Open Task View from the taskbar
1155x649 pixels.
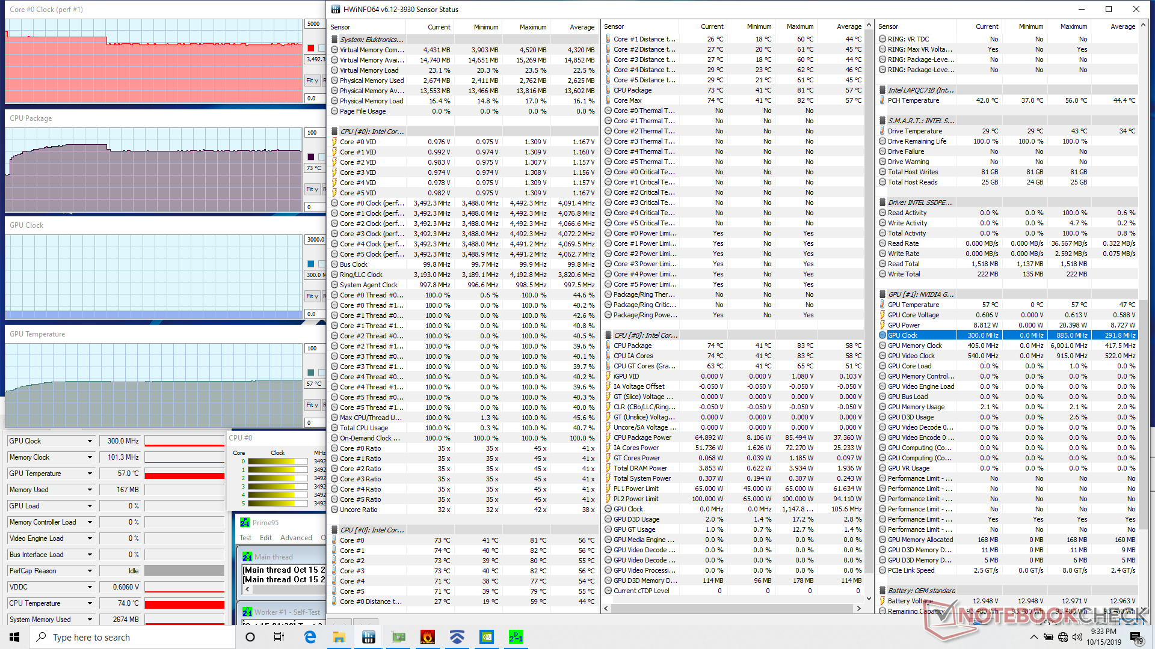point(279,637)
